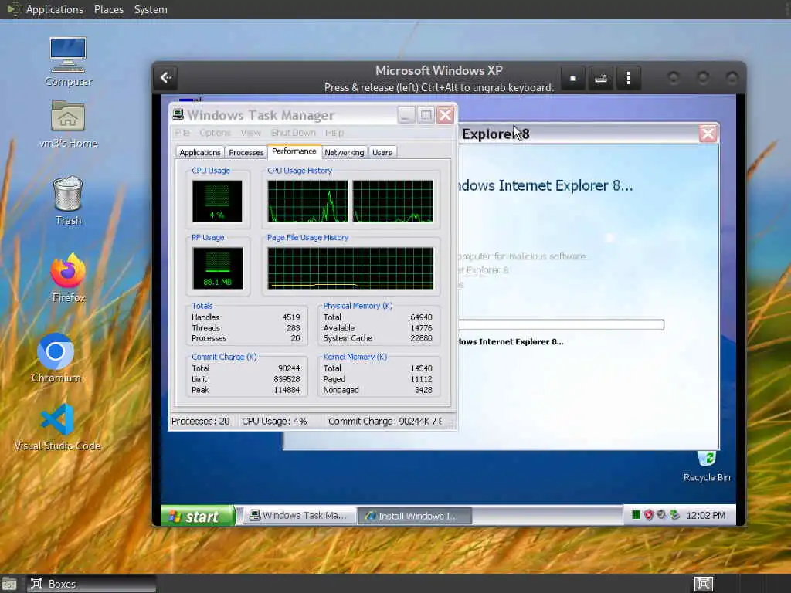Click the Windows XP start button
Image resolution: width=791 pixels, height=593 pixels.
click(199, 516)
